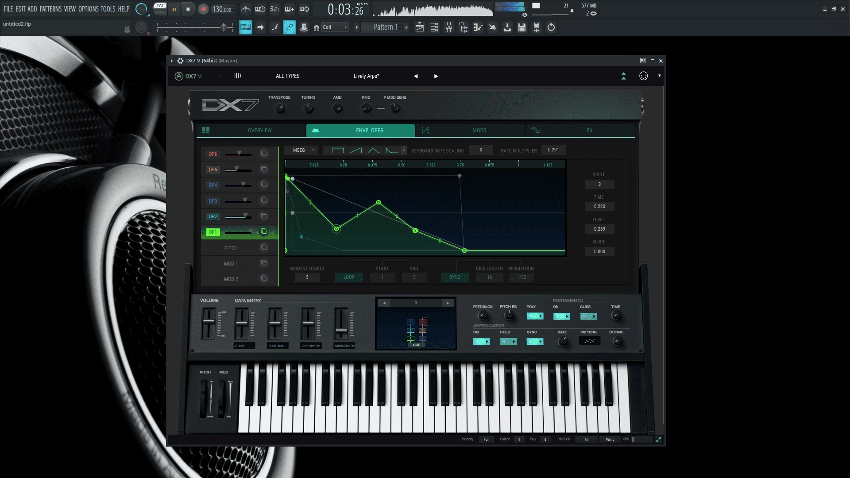Click the Panic button
850x478 pixels.
(x=610, y=439)
